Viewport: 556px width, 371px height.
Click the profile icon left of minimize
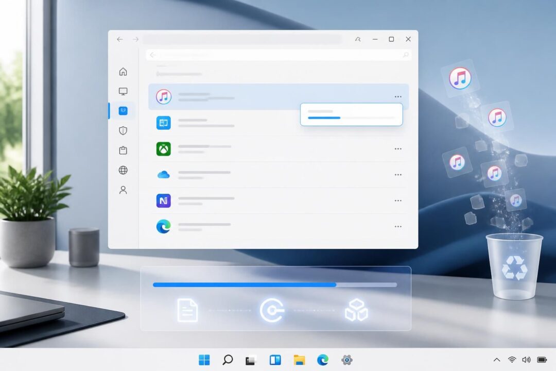pyautogui.click(x=358, y=39)
